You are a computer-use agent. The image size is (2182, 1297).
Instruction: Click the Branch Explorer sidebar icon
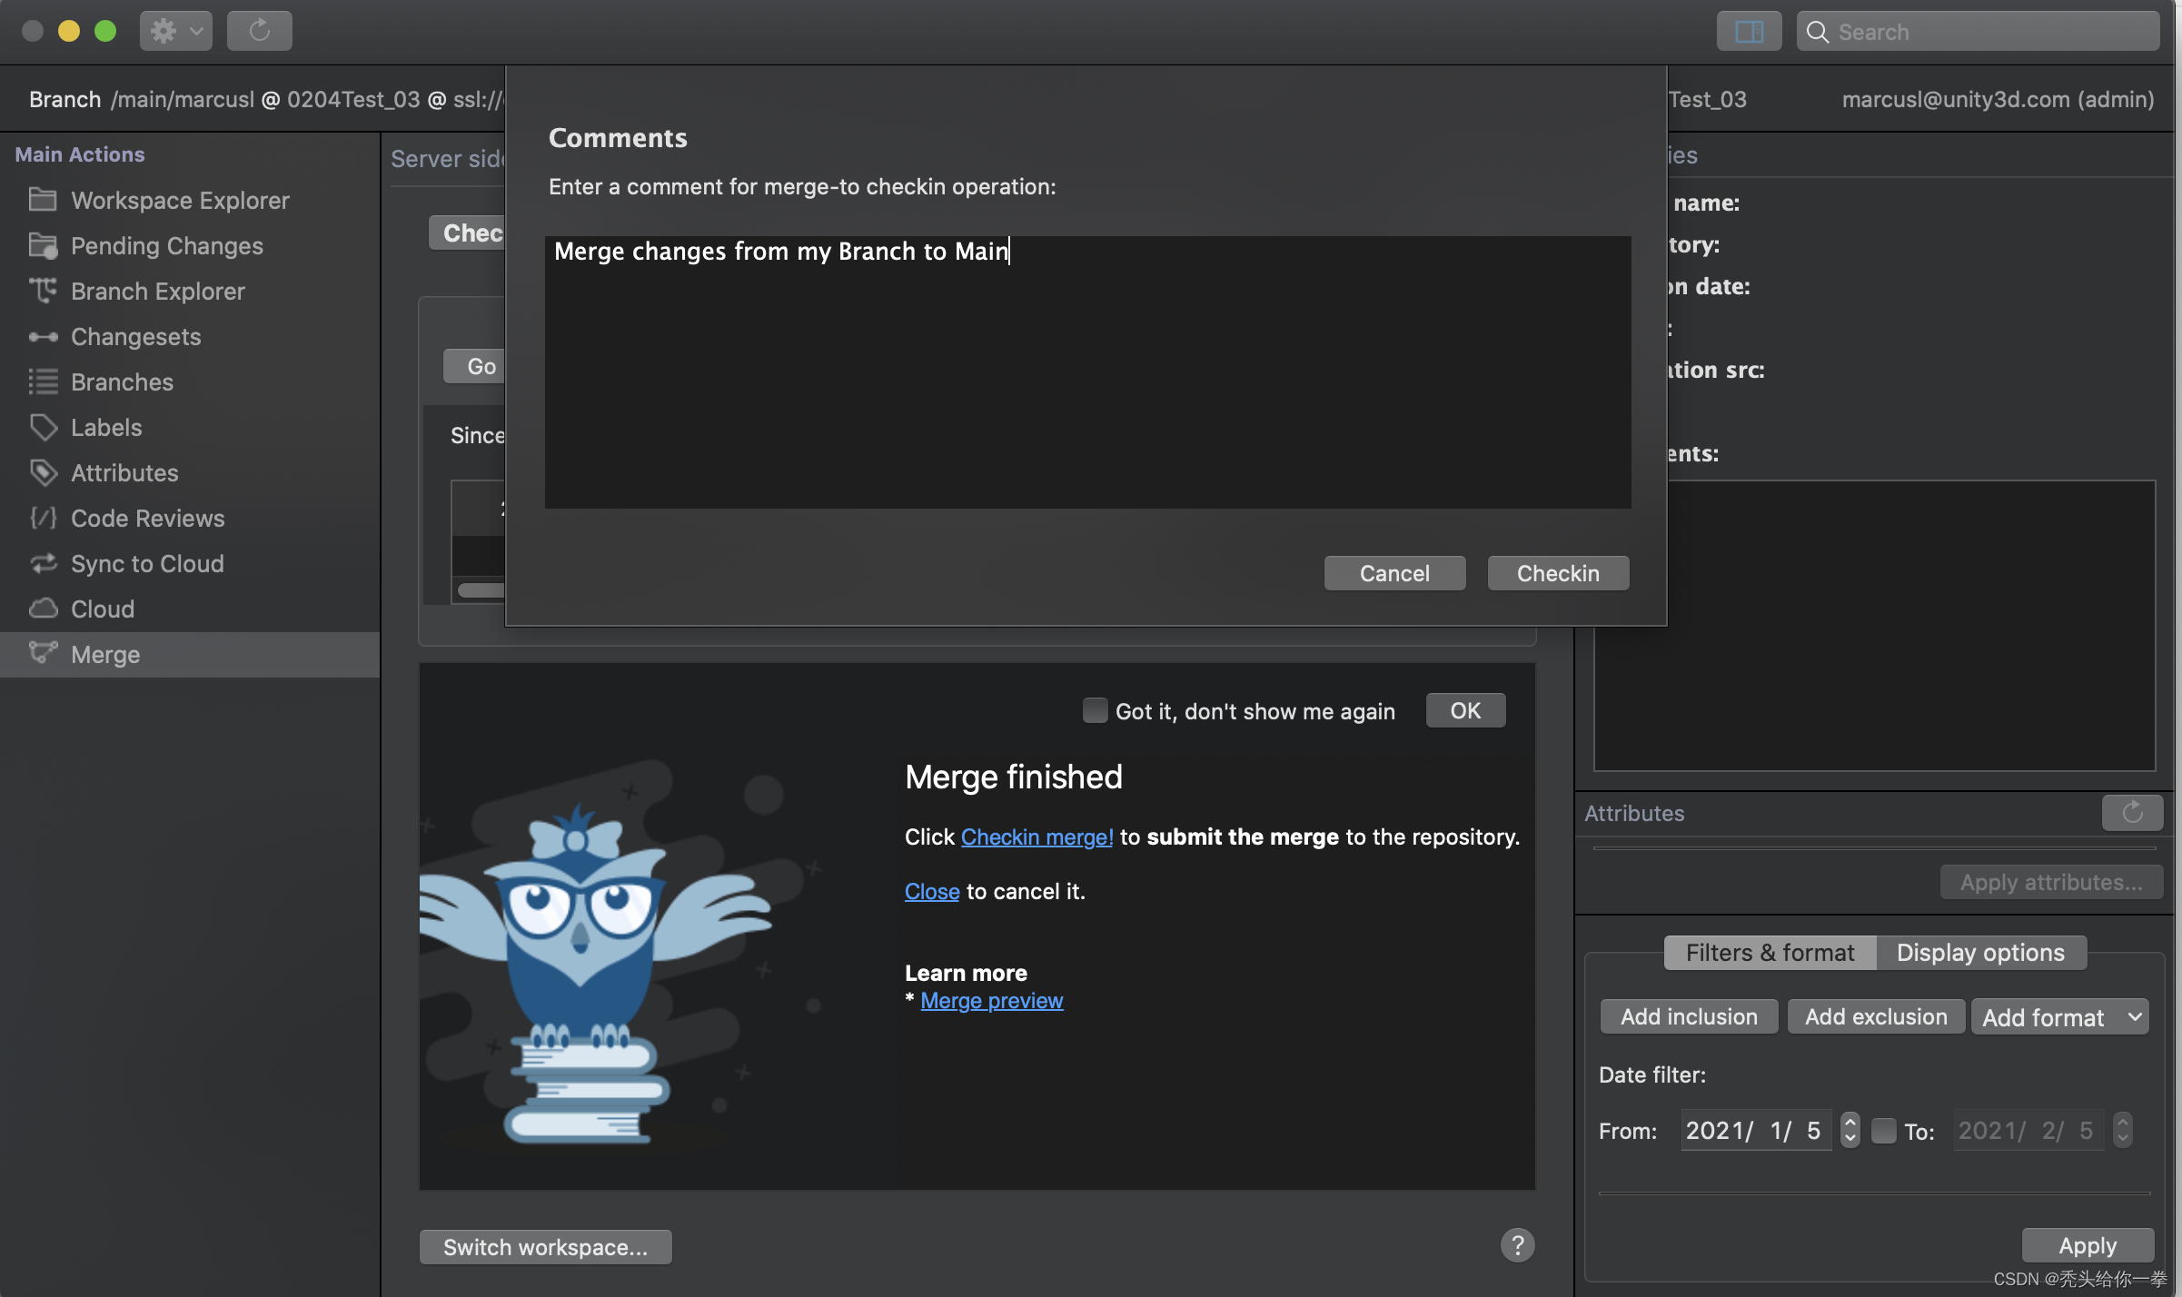click(42, 291)
